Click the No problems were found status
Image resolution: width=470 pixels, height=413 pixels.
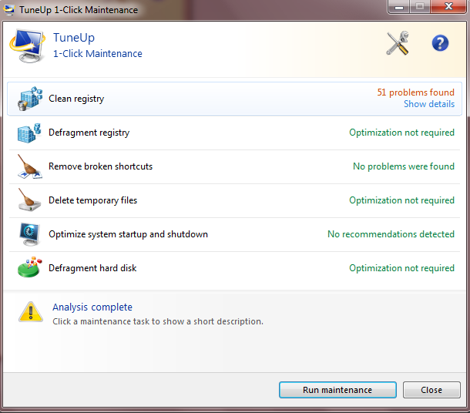tap(404, 166)
